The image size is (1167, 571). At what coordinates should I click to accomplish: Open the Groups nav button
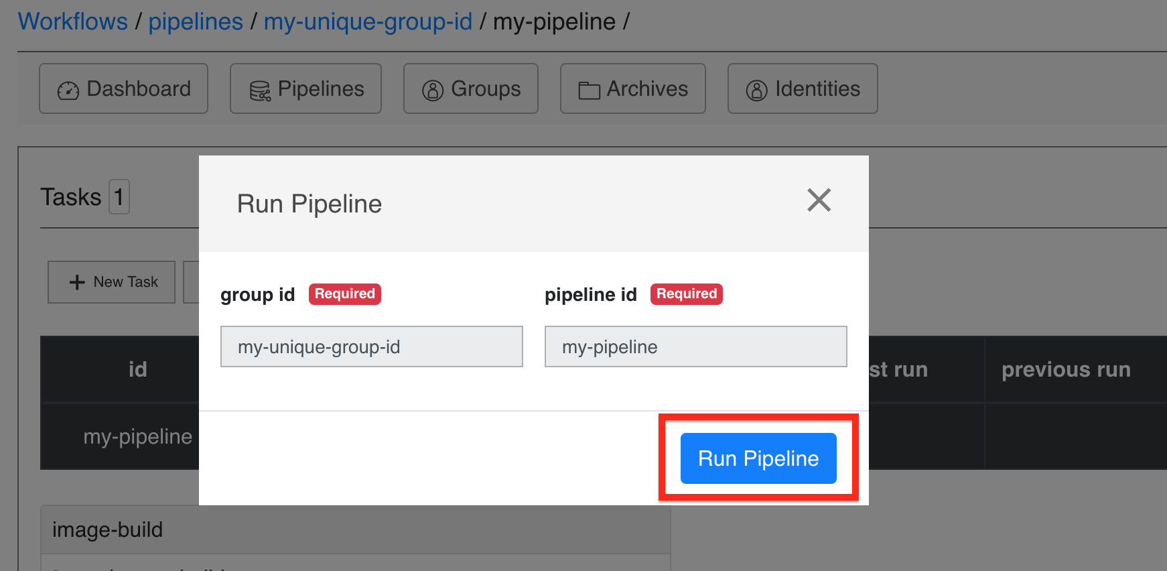pyautogui.click(x=471, y=88)
